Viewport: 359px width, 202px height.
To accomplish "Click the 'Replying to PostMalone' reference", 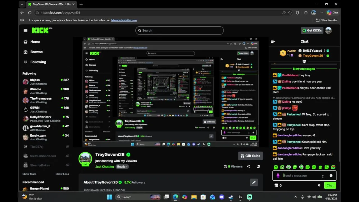I will tap(304, 98).
